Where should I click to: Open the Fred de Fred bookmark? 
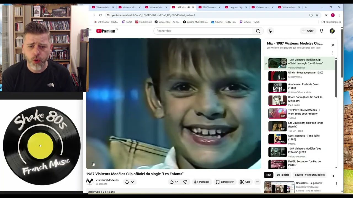[143, 22]
